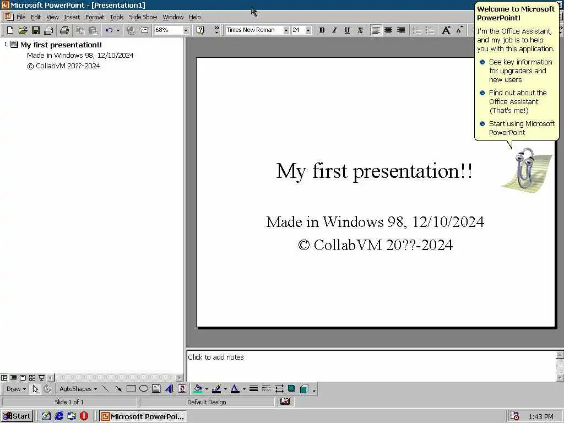
Task: Select 'Find out about the Office Assistant'
Action: 517,101
